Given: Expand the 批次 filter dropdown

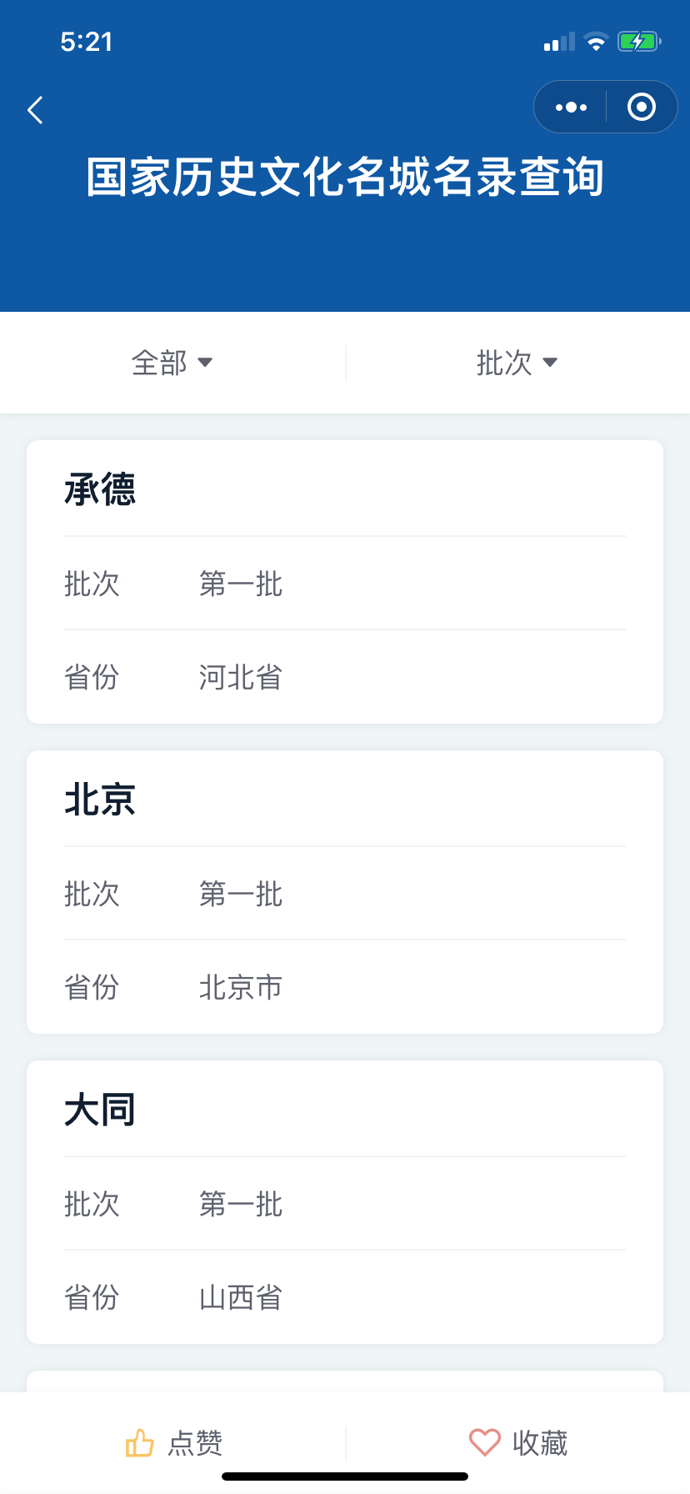Looking at the screenshot, I should 517,363.
